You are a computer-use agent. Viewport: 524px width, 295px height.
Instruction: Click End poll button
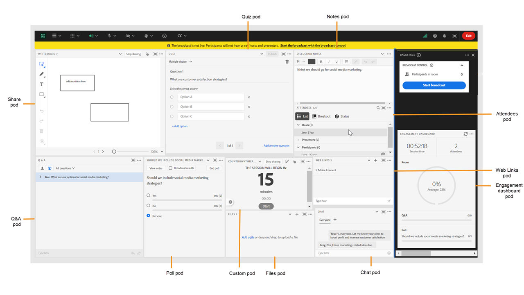click(x=214, y=168)
